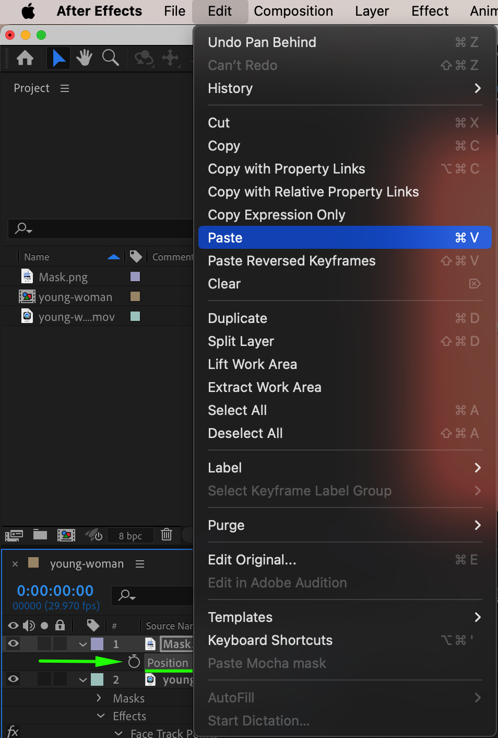The height and width of the screenshot is (738, 498).
Task: Click the label color swatch of Mask.png
Action: 135,276
